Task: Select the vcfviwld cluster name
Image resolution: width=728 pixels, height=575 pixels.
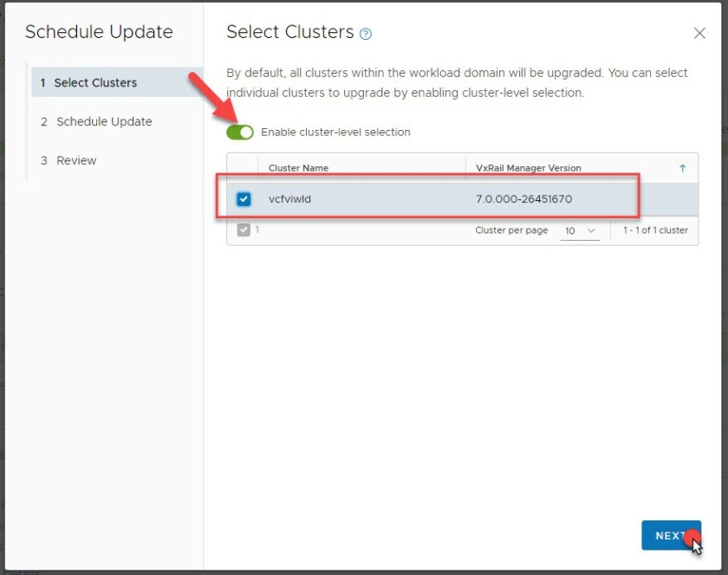Action: 289,199
